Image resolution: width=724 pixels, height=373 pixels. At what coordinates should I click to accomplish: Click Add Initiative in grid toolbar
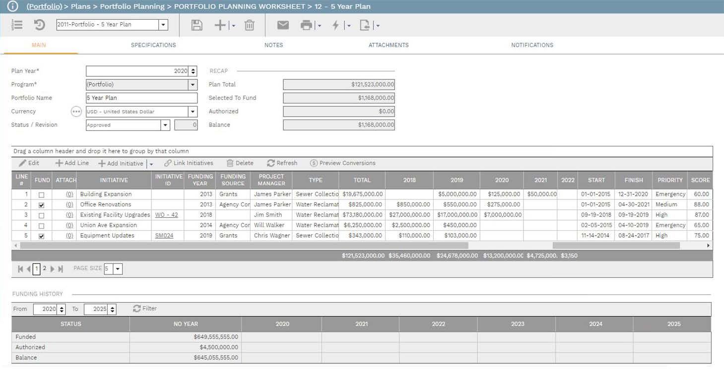121,164
